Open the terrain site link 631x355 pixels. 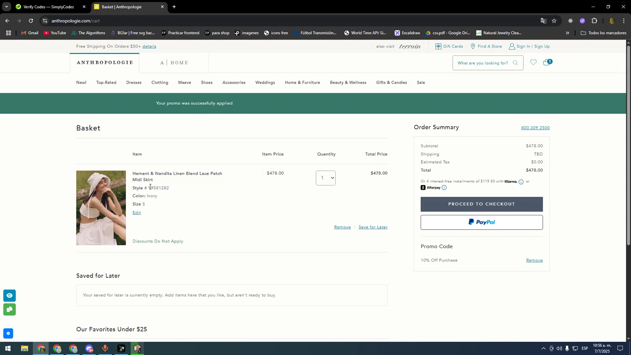[410, 46]
